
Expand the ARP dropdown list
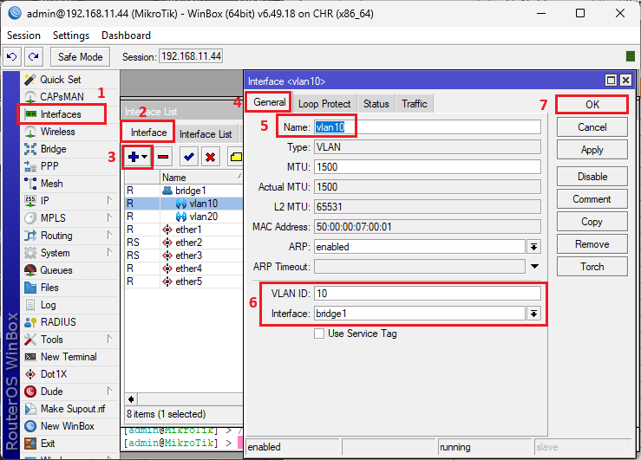(x=533, y=247)
